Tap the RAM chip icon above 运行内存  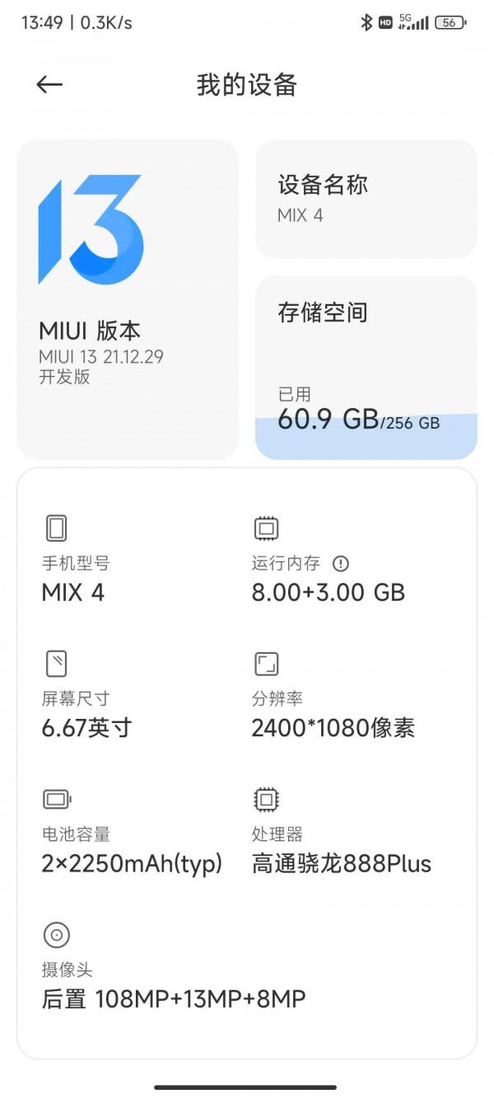[263, 528]
